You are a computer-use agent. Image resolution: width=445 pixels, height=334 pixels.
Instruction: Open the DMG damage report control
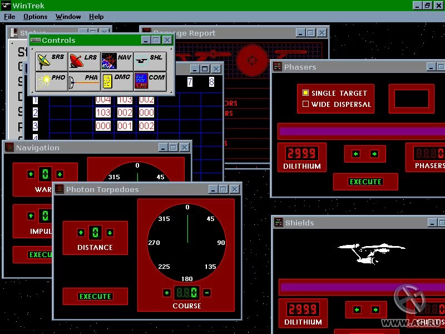coord(117,81)
